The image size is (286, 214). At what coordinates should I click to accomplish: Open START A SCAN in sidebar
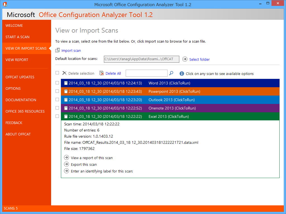pos(18,37)
